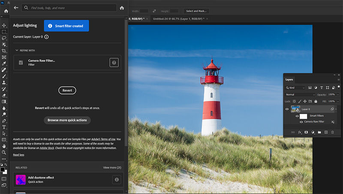
Task: Click the back arrow in Discover panel
Action: pyautogui.click(x=16, y=8)
